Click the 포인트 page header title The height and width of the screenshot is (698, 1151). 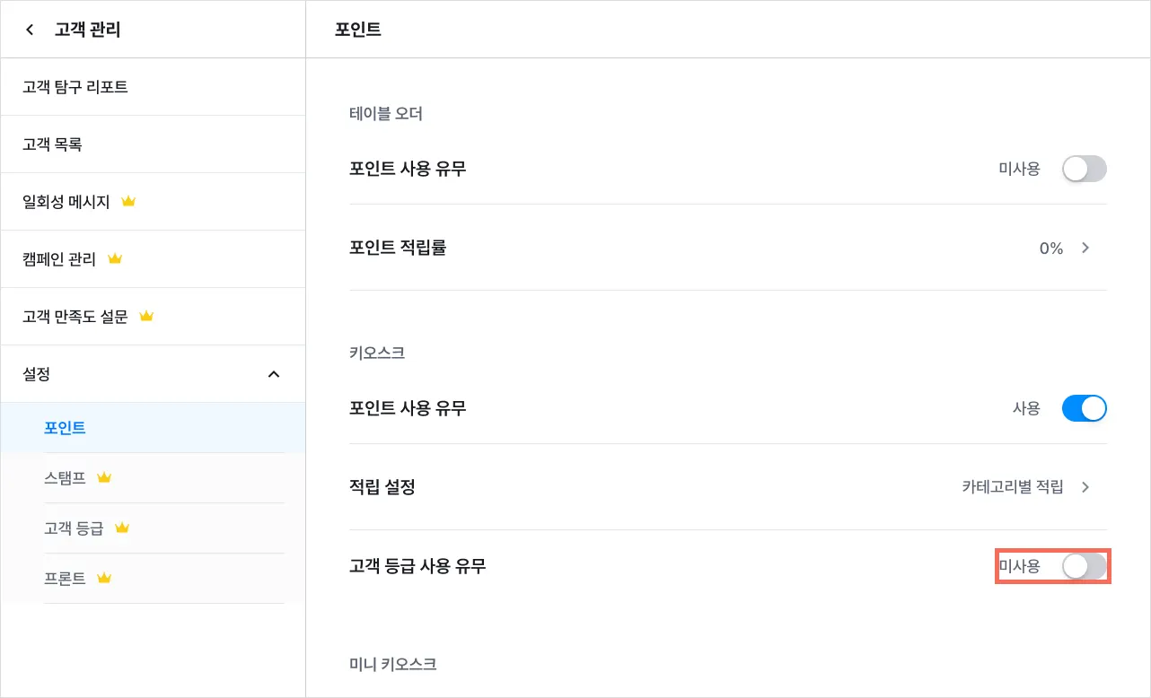(358, 30)
